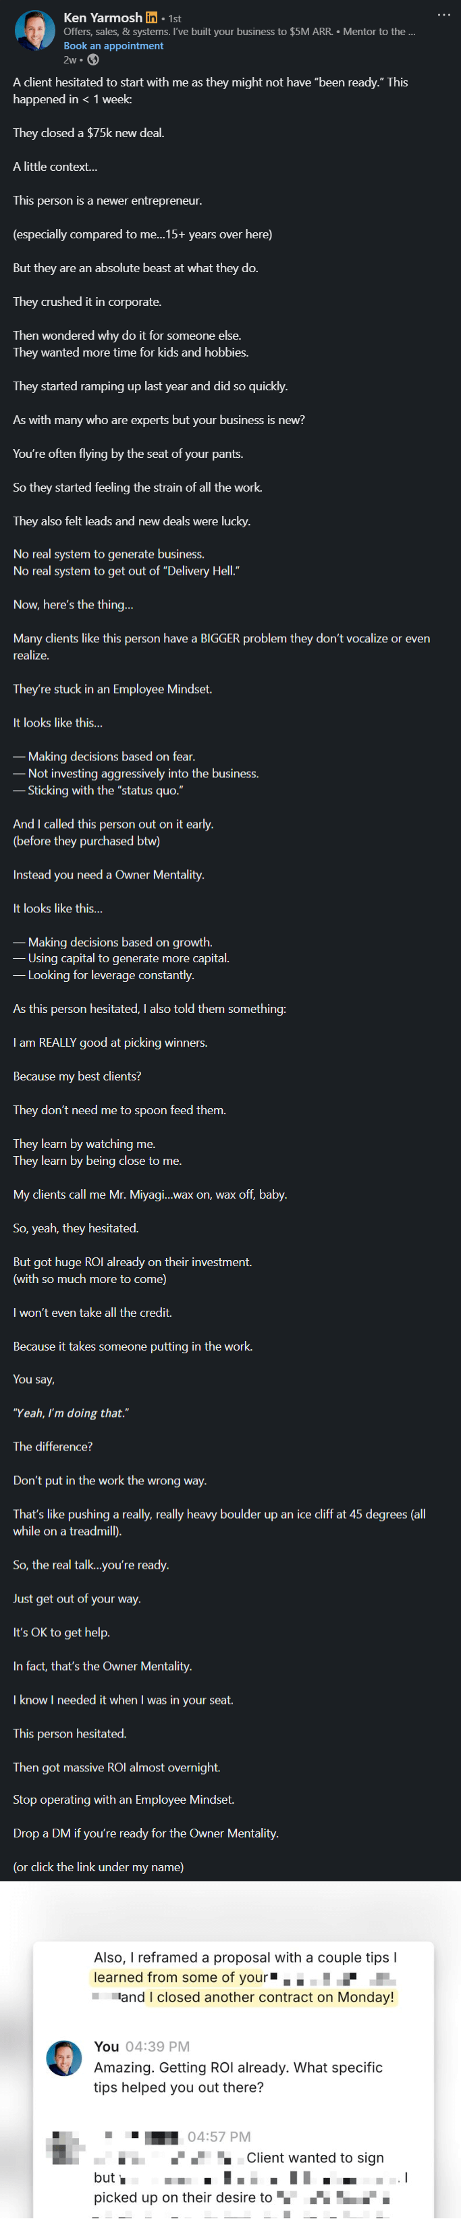
Task: Click the 'Drop a DM' call-to-action line
Action: pyautogui.click(x=146, y=1832)
